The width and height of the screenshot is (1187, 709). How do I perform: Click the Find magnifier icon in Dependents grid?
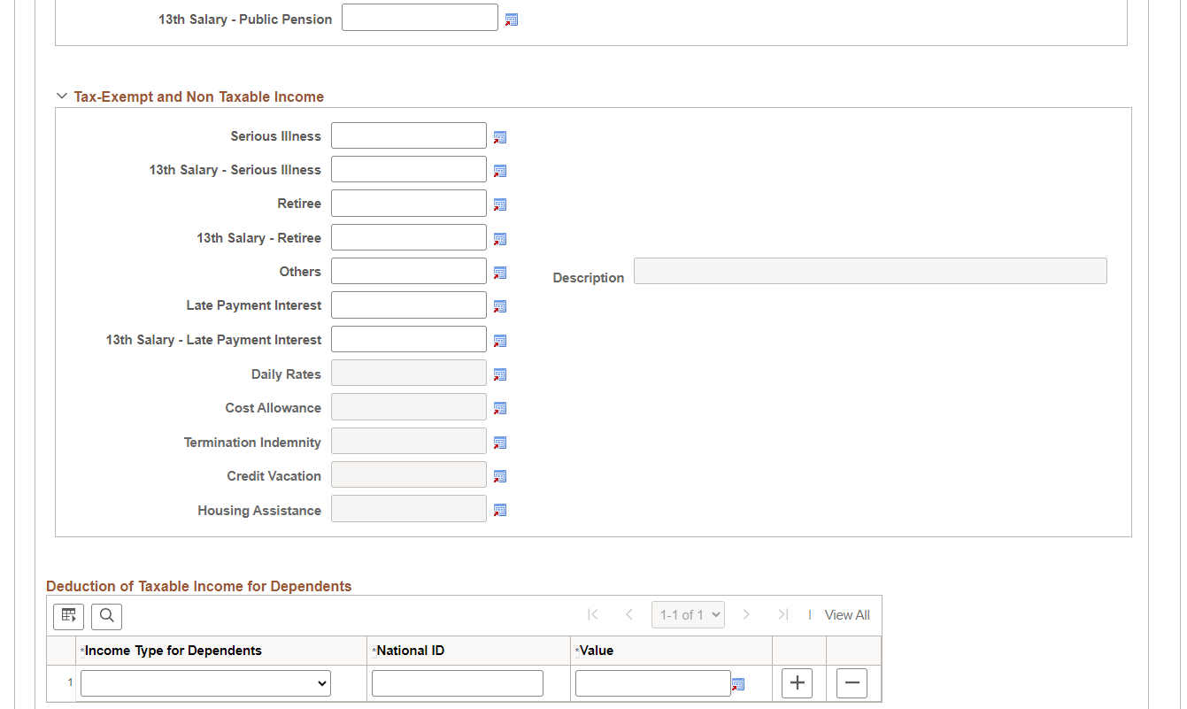point(106,616)
